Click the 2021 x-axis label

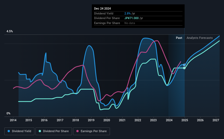122,120
